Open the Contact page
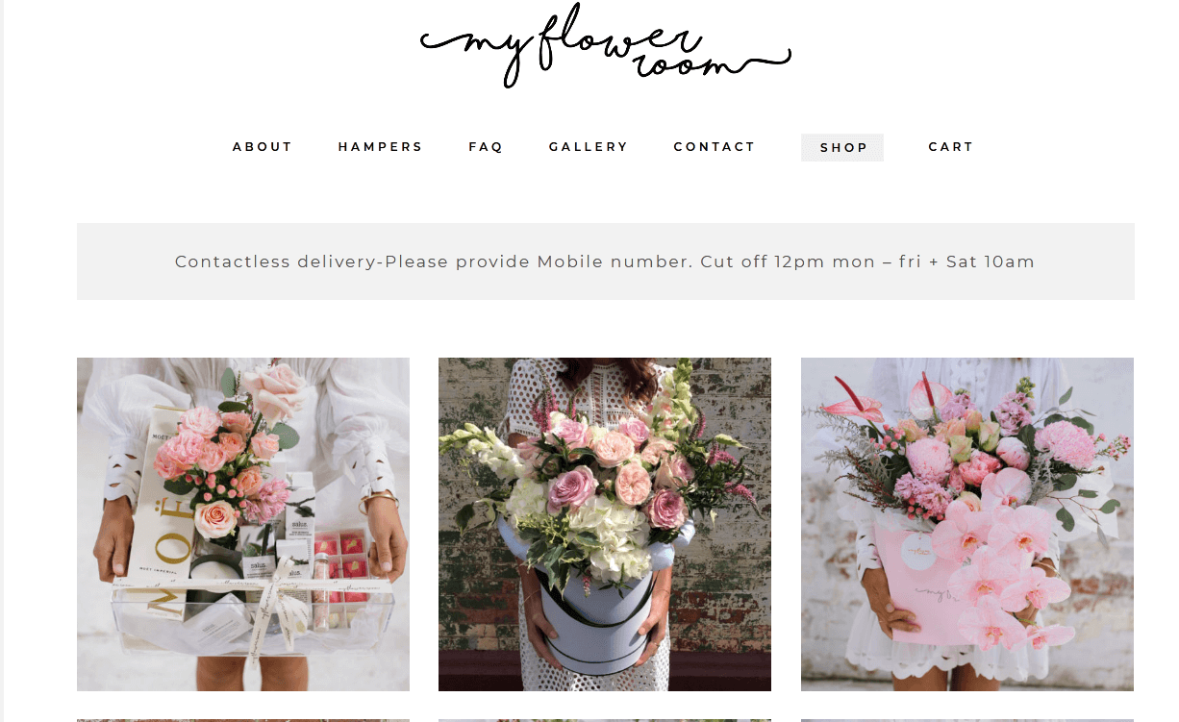The height and width of the screenshot is (722, 1179). (x=715, y=147)
